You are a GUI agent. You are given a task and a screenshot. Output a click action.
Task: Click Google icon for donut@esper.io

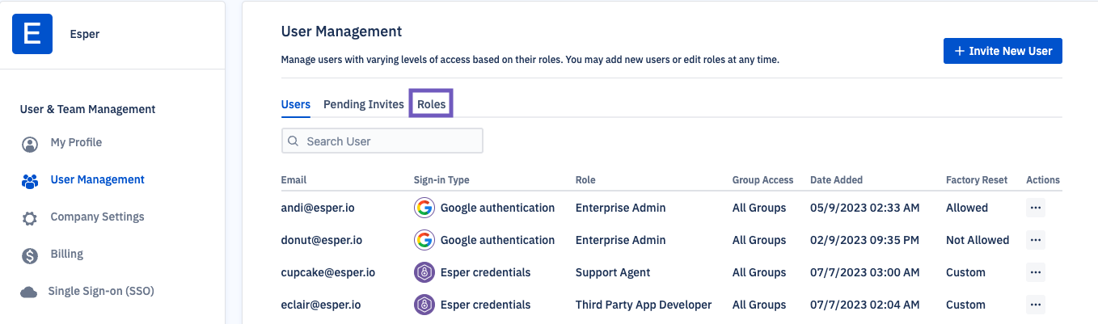(x=424, y=240)
